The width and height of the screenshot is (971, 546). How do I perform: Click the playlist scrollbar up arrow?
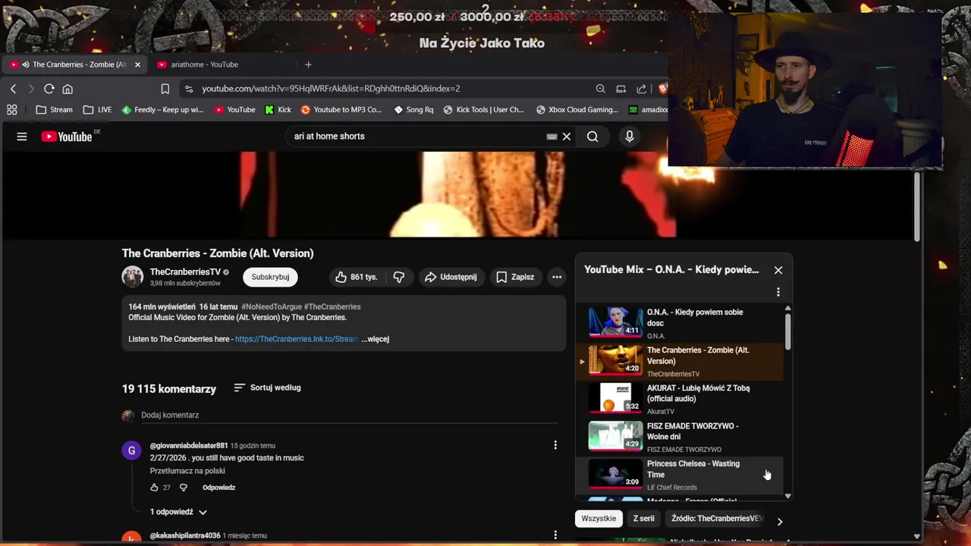click(787, 309)
